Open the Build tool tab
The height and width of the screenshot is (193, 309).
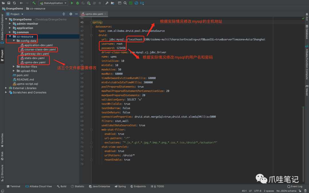(x=62, y=186)
